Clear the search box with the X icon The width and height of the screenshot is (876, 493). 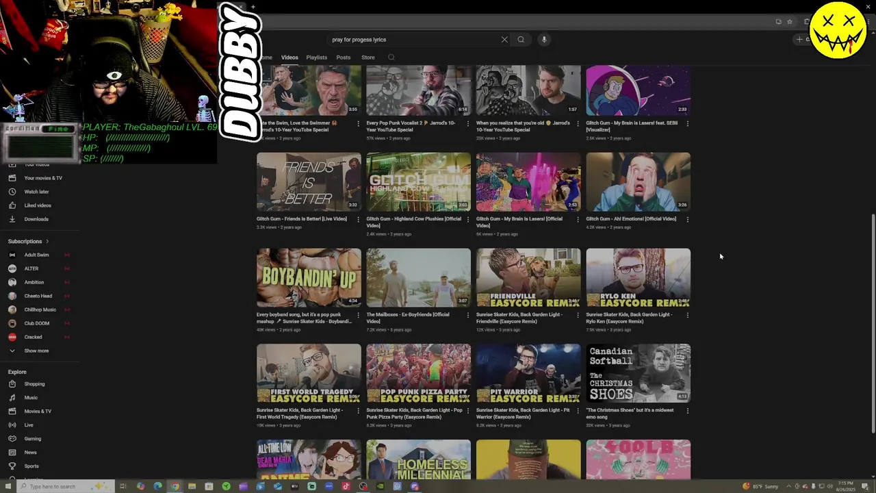click(504, 40)
